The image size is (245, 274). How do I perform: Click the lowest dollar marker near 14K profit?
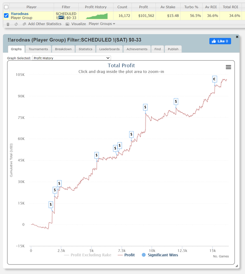(50, 204)
